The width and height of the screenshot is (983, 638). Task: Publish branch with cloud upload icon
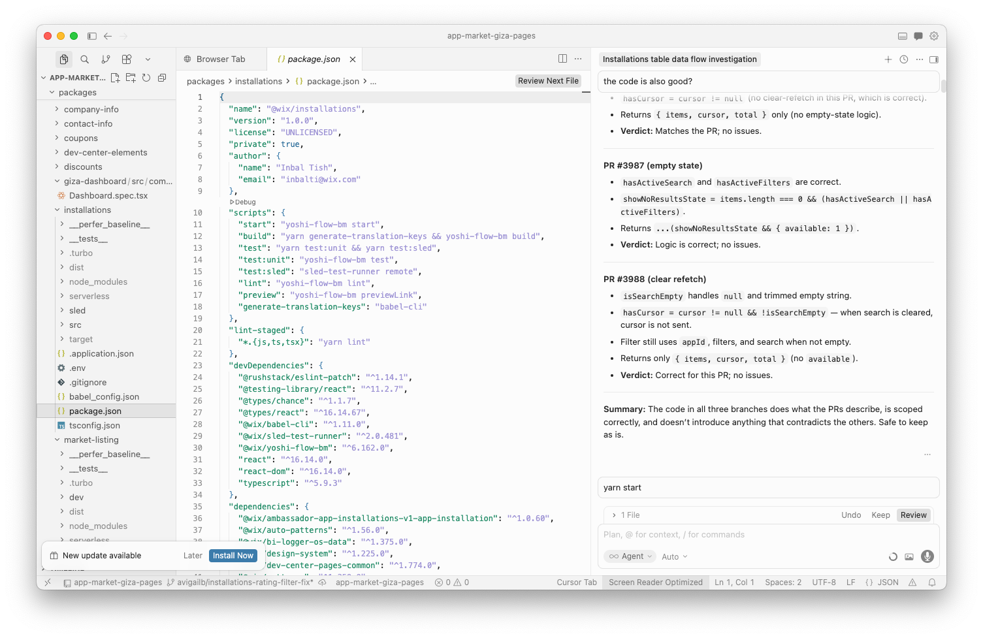(x=322, y=582)
